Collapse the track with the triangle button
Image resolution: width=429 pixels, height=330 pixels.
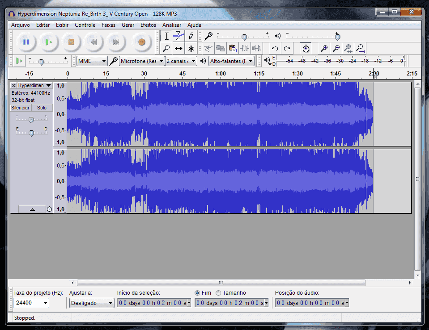point(32,209)
